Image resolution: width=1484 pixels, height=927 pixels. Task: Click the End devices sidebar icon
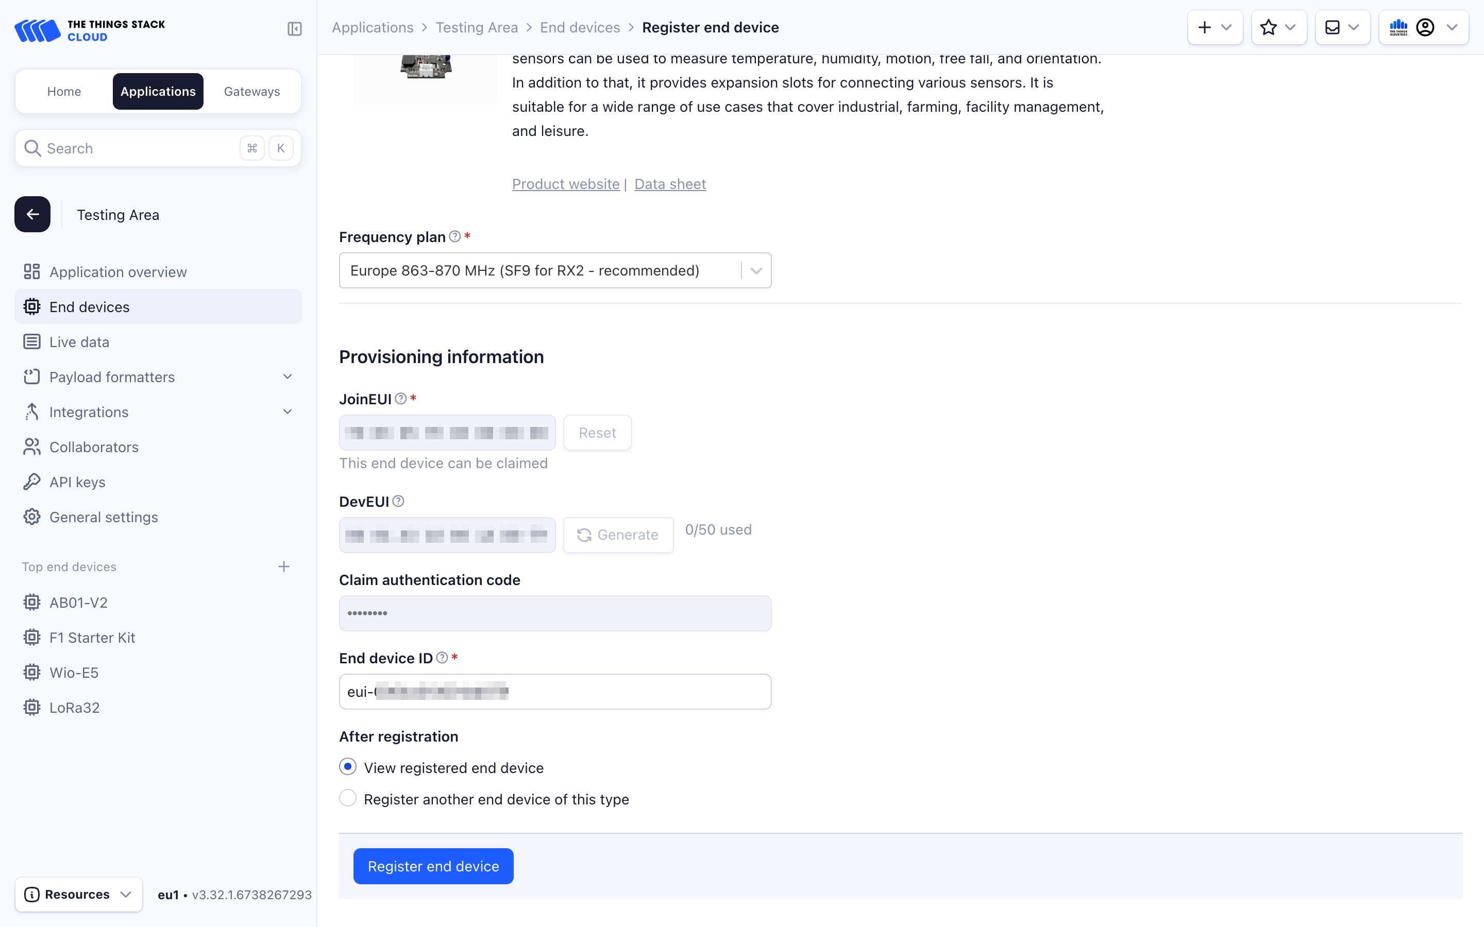(x=31, y=306)
